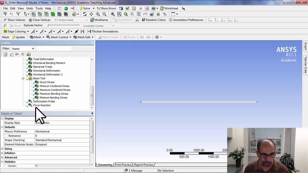Toggle Show Vertices
The width and height of the screenshot is (308, 173).
click(x=14, y=20)
